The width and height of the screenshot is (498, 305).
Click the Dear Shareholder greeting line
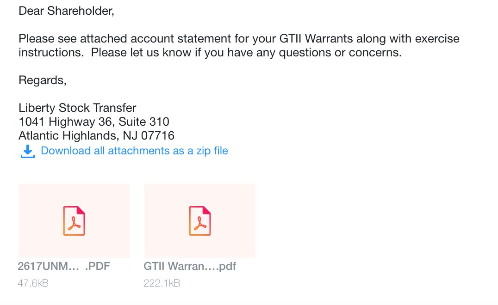coord(66,11)
